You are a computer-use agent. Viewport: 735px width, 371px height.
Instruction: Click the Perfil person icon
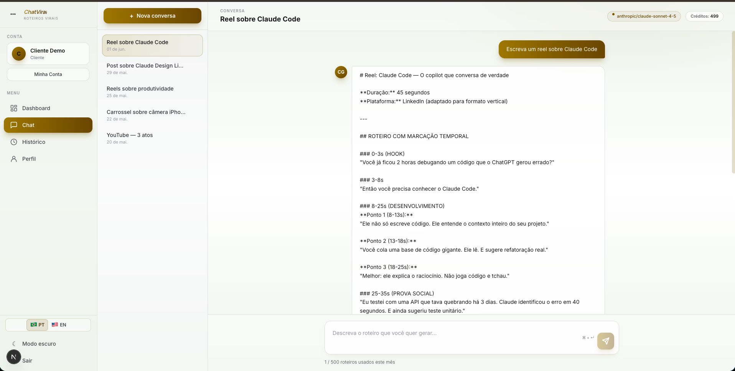[x=14, y=159]
